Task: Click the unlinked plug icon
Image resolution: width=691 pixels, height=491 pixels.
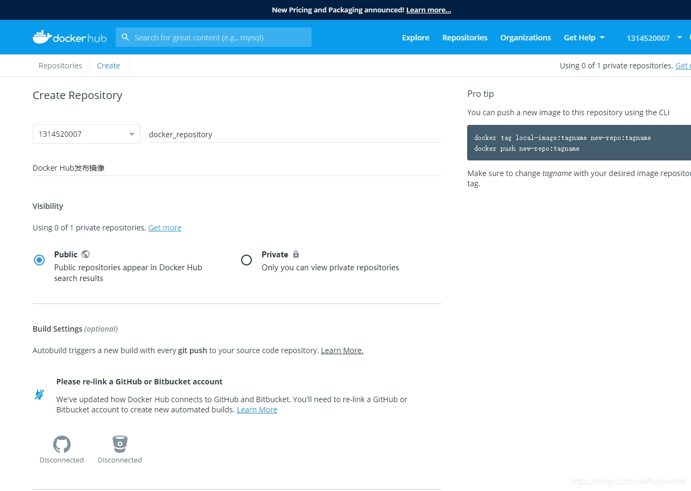Action: [x=39, y=395]
